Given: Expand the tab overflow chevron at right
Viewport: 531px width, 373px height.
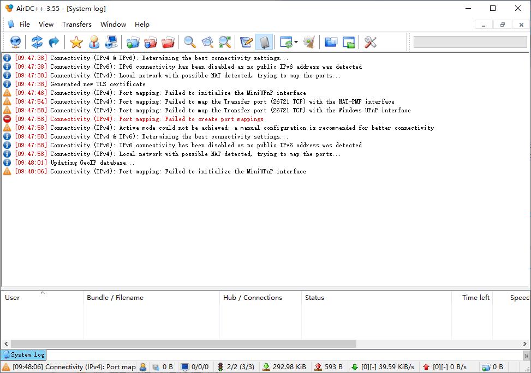Looking at the screenshot, I should pos(526,356).
